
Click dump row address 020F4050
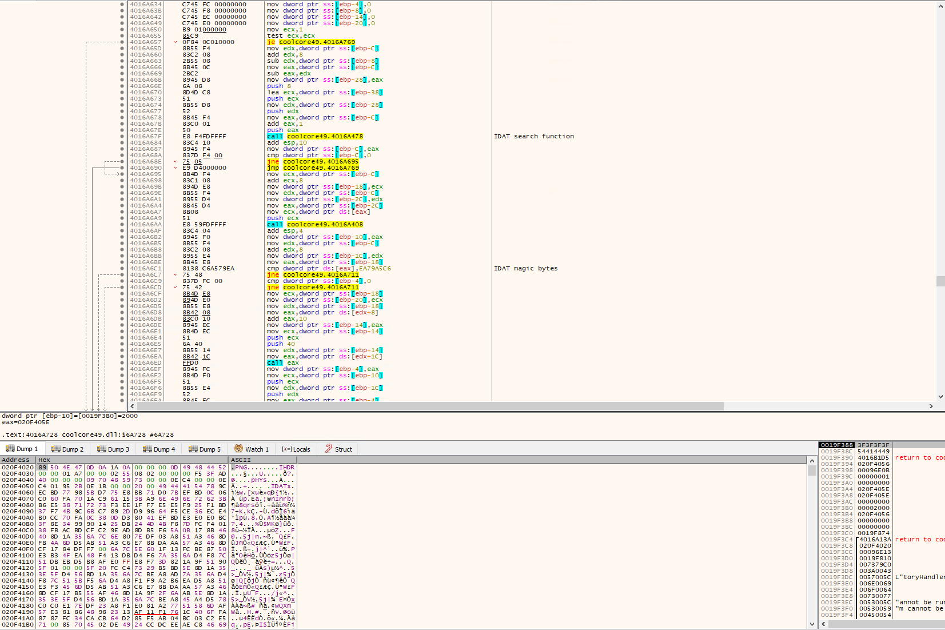tap(18, 486)
